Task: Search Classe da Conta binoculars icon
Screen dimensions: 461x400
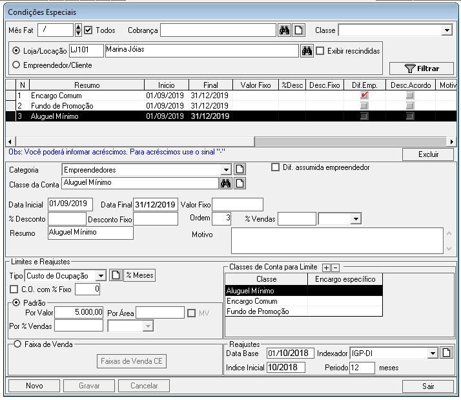Action: click(x=225, y=184)
